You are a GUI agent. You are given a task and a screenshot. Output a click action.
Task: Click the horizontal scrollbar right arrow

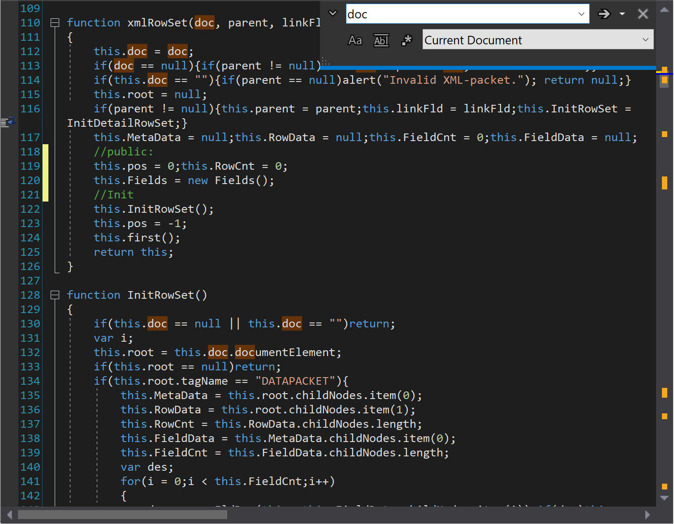pyautogui.click(x=647, y=515)
